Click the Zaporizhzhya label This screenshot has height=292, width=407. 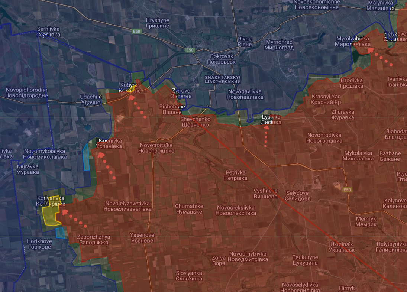pyautogui.click(x=93, y=240)
